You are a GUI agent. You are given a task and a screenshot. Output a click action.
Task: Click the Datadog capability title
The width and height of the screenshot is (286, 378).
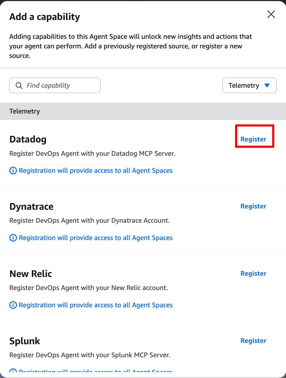click(x=28, y=139)
